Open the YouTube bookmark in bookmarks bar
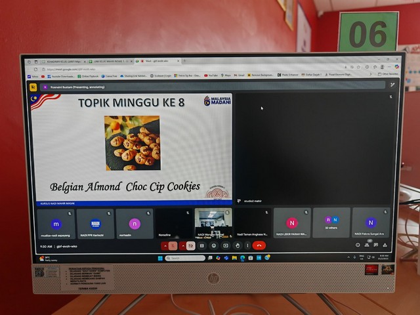This screenshot has width=420, height=315. pyautogui.click(x=211, y=75)
